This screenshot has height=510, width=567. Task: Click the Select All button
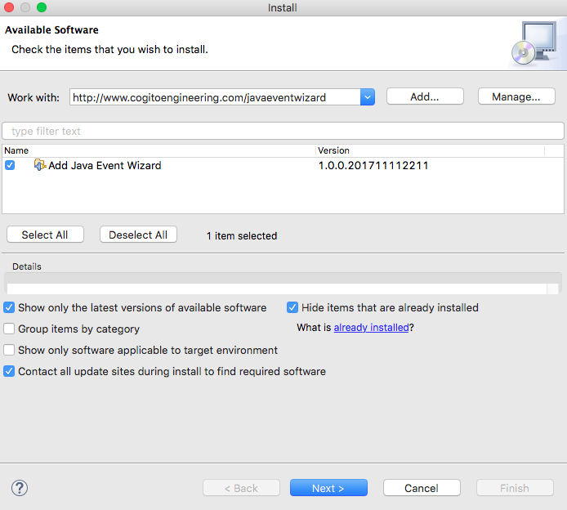coord(45,235)
